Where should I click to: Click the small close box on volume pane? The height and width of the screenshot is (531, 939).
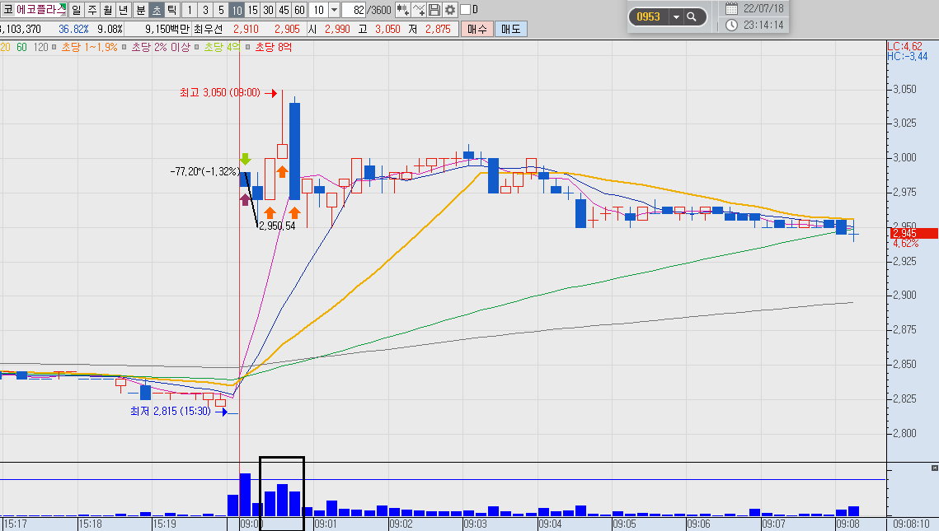(935, 468)
